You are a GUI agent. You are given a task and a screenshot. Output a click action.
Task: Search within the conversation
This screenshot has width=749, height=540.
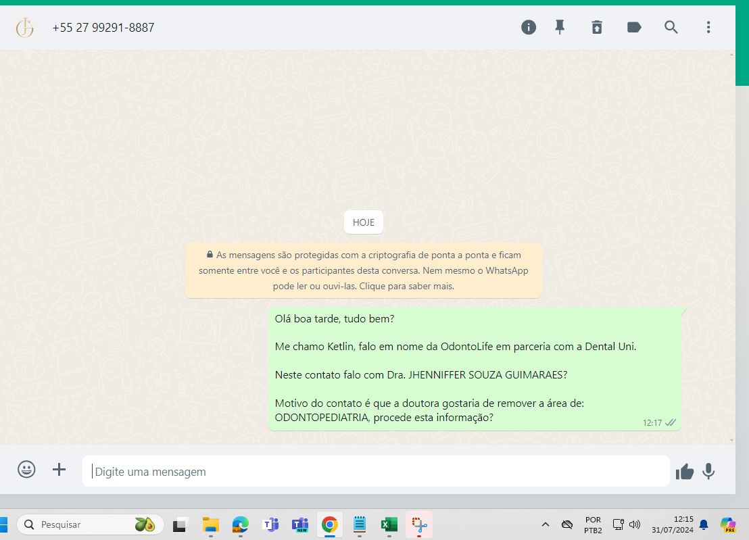[x=671, y=27]
